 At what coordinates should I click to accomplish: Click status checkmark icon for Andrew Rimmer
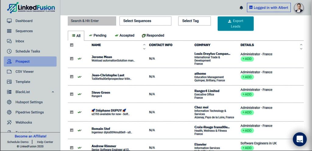pyautogui.click(x=80, y=148)
